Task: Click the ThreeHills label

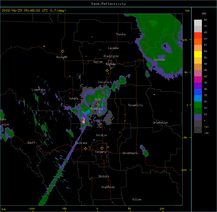Action: [x=135, y=105]
